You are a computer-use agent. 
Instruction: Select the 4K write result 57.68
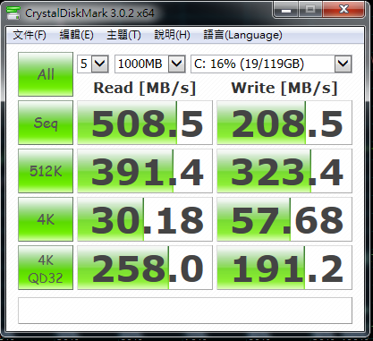pos(284,219)
